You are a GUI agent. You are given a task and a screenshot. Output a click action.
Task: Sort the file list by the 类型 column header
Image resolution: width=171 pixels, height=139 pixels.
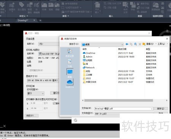click(157, 49)
